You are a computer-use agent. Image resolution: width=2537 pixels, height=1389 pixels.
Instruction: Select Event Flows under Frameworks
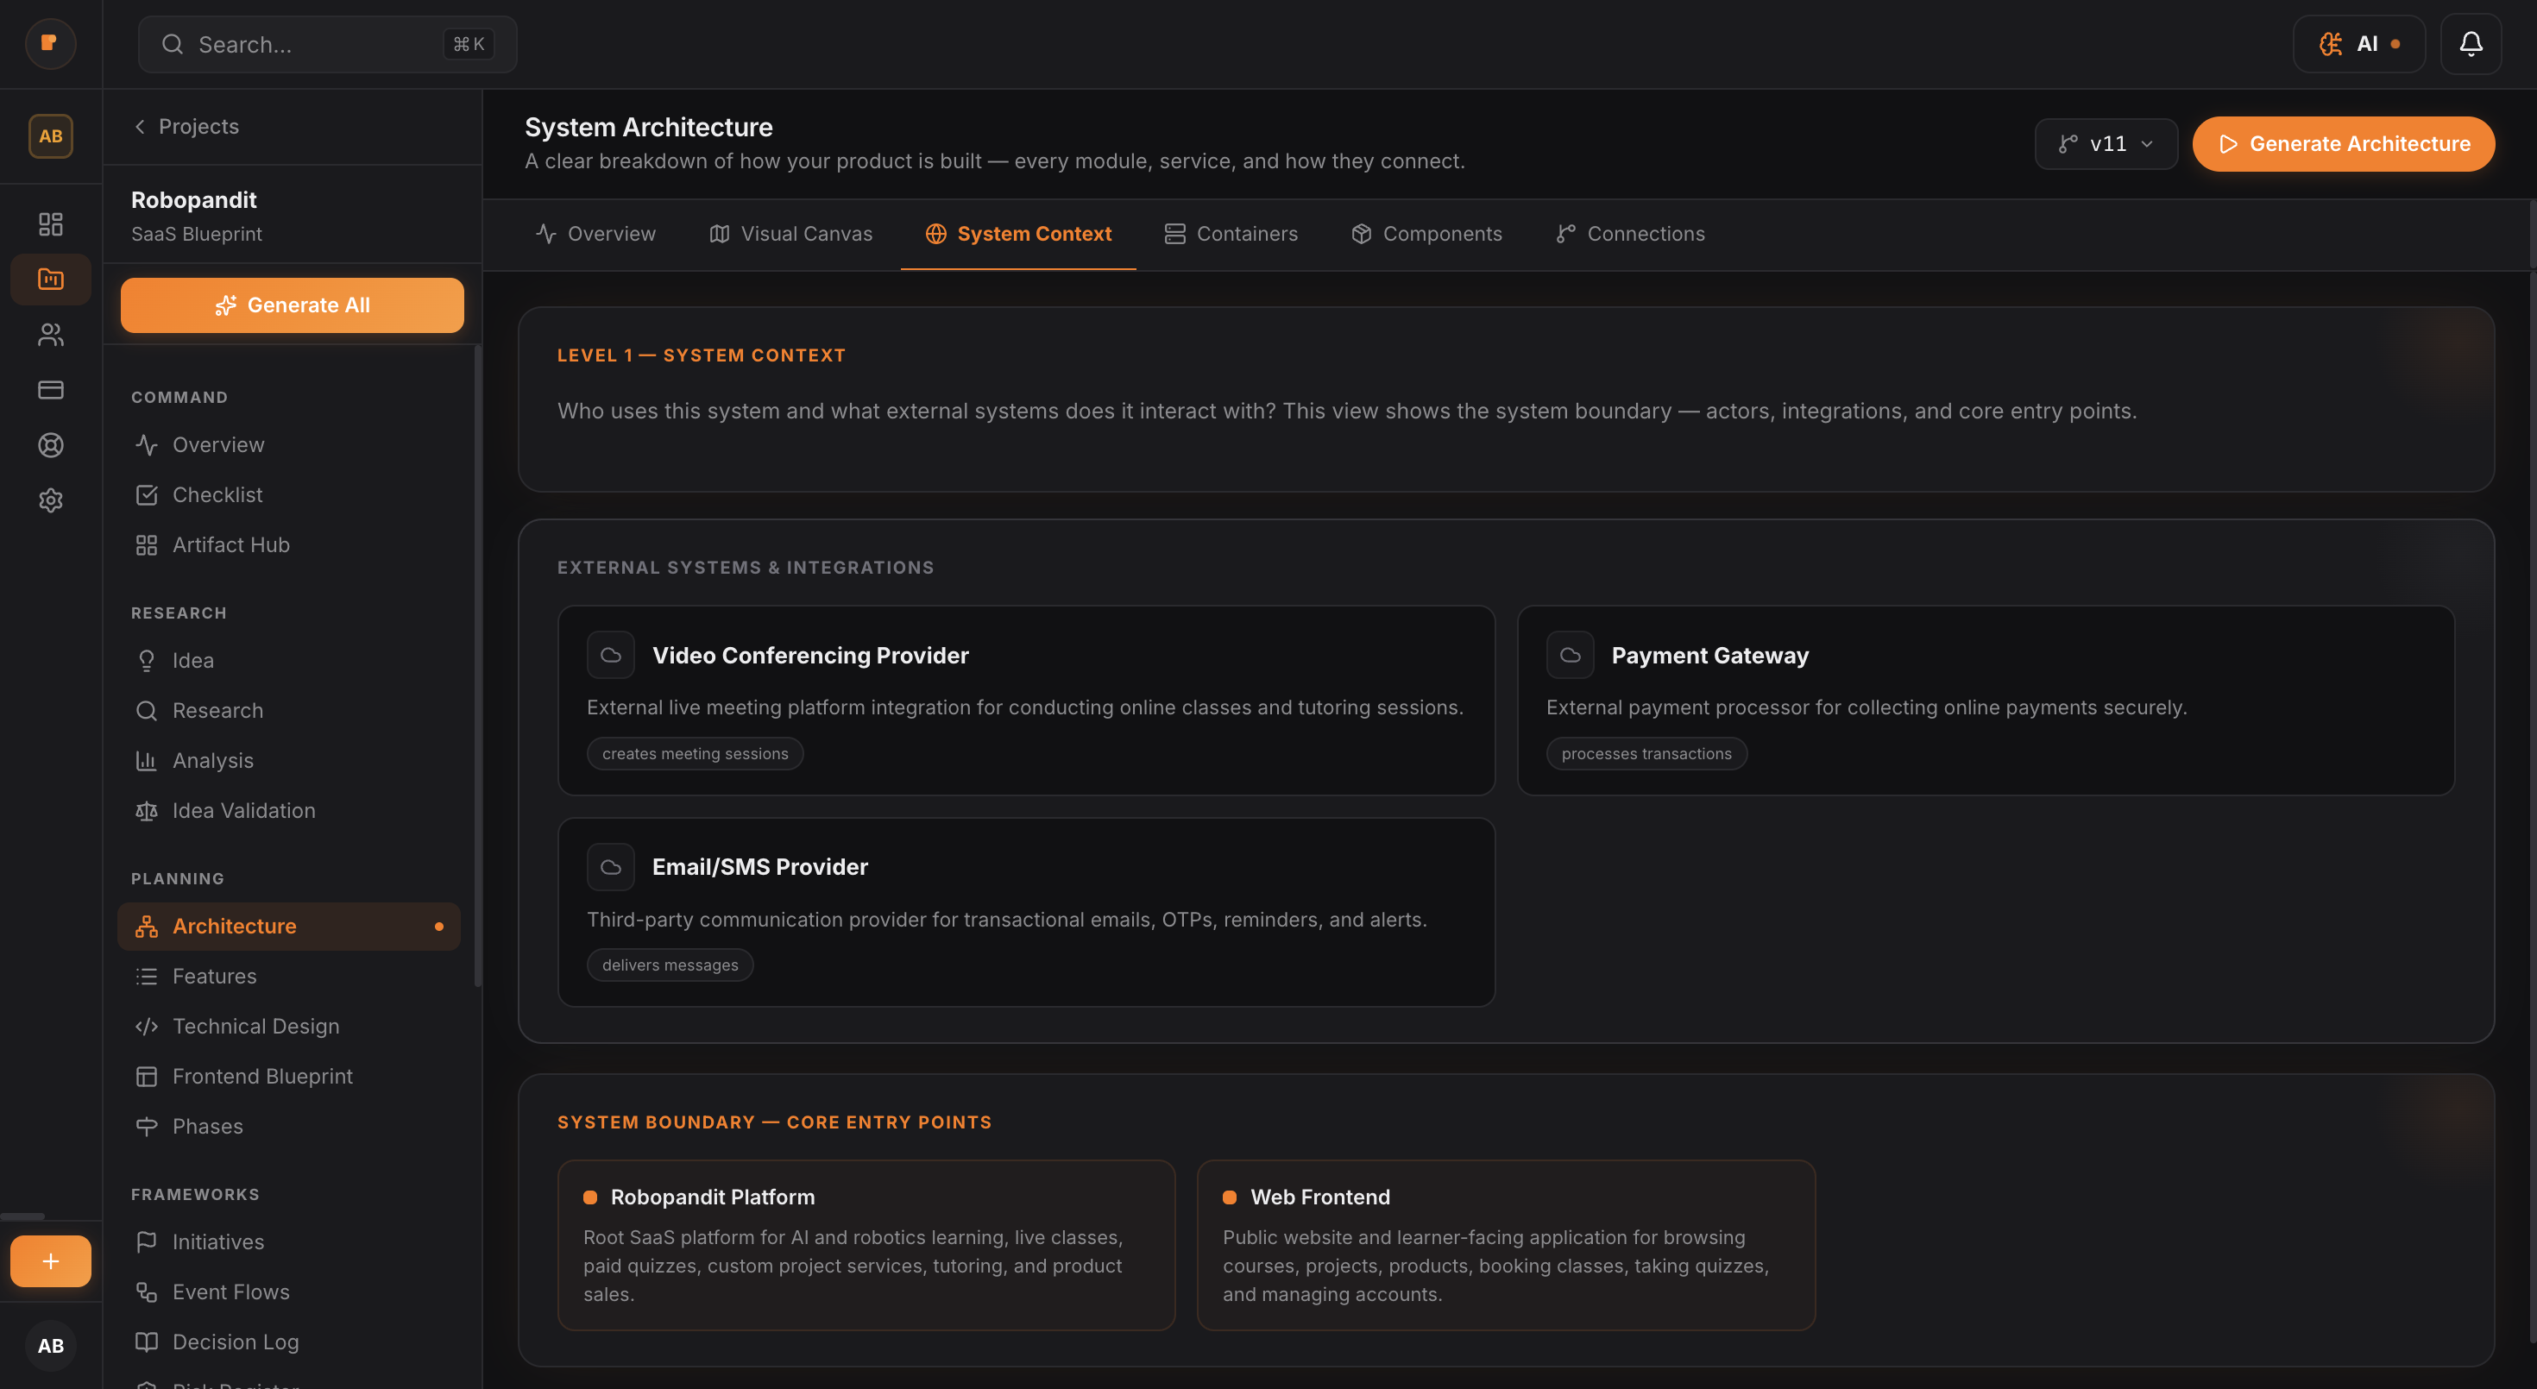pos(230,1292)
